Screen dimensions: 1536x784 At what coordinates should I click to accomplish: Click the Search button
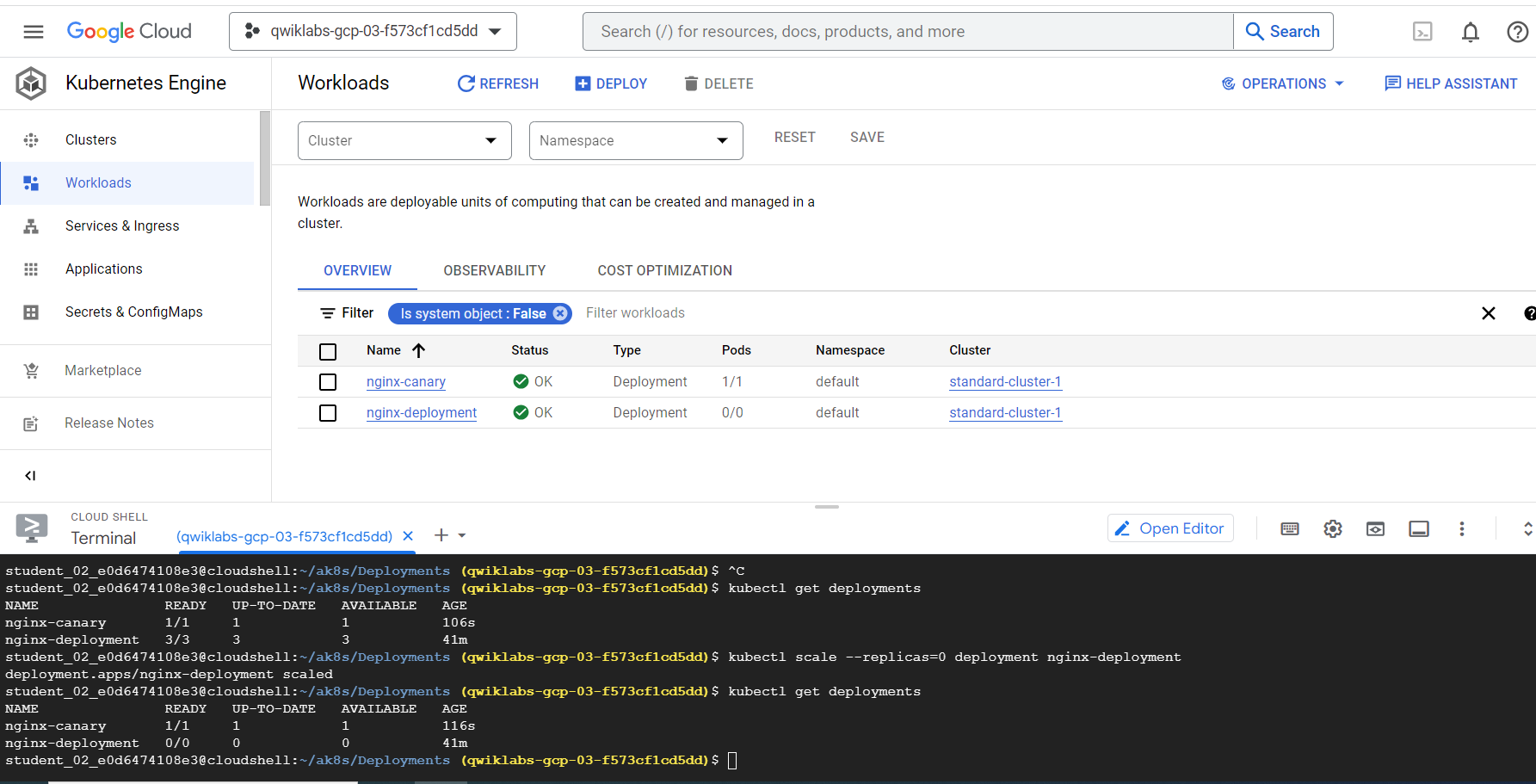tap(1283, 32)
